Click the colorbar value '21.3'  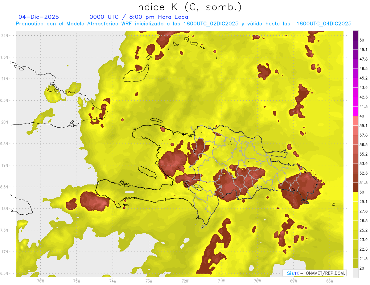click(363, 259)
